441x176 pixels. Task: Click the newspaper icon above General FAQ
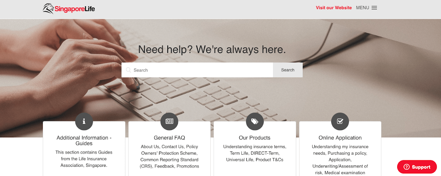click(169, 121)
